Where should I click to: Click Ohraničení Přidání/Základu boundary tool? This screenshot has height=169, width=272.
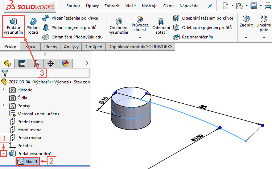pos(73,37)
